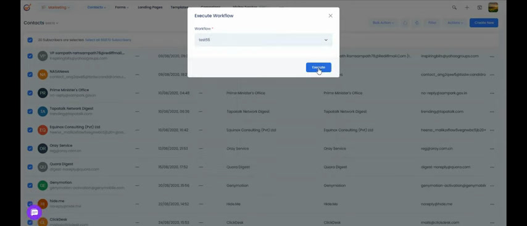Uncheck the NASANews contact checkbox
This screenshot has height=226, width=527.
[x=30, y=74]
